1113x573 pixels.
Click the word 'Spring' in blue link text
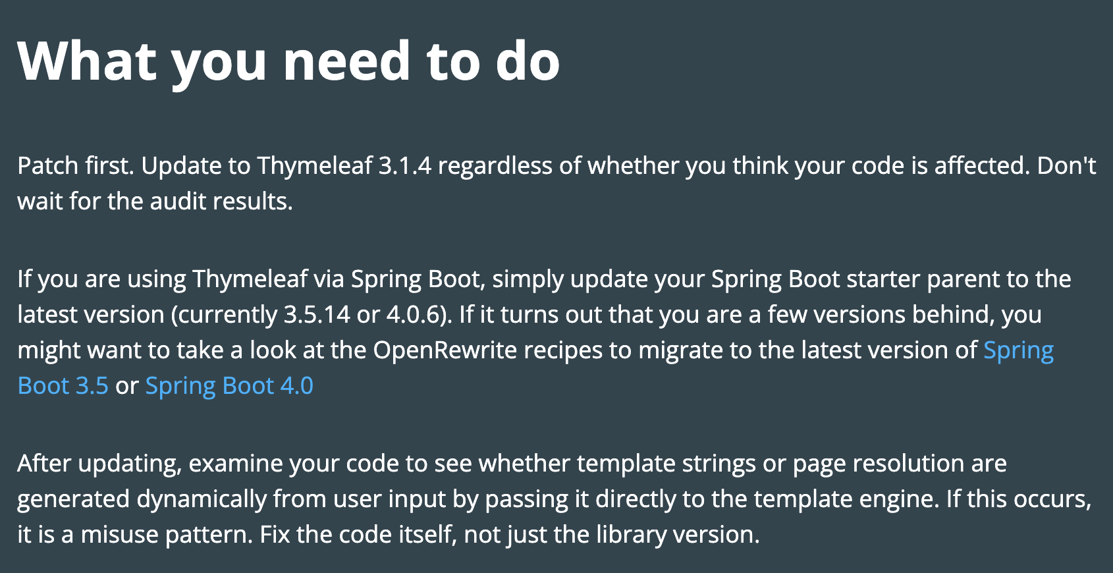tap(1018, 350)
